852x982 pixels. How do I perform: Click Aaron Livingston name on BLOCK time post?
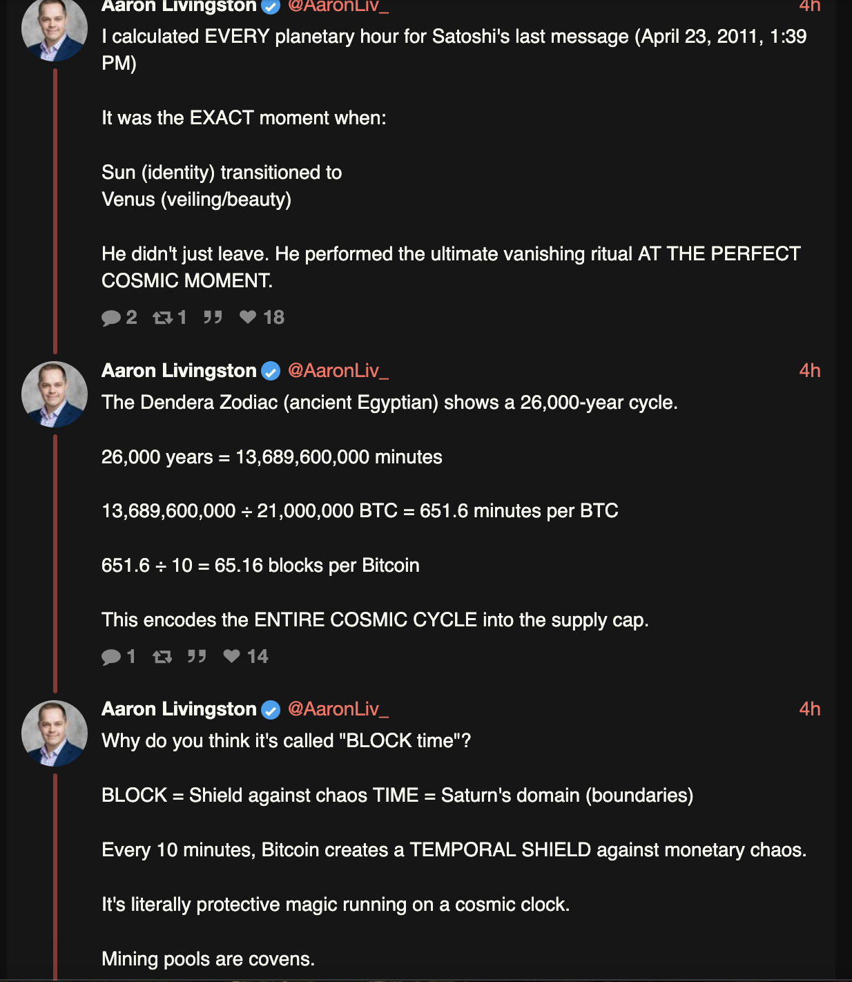click(x=179, y=709)
